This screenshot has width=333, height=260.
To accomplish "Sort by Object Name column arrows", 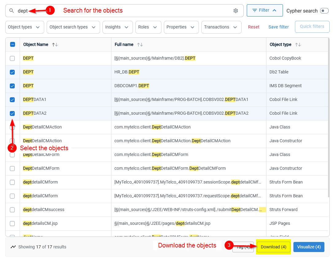I will point(55,45).
